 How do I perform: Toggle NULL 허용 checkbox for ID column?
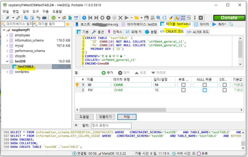[204, 85]
